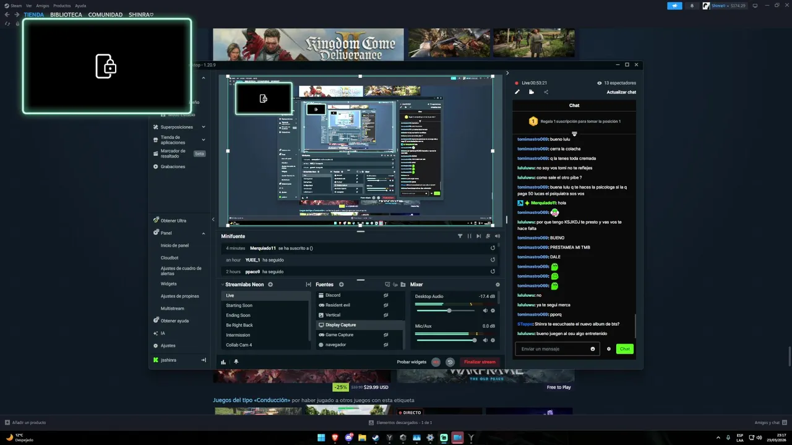792x445 pixels.
Task: Click Finalizar stream button
Action: (x=480, y=362)
